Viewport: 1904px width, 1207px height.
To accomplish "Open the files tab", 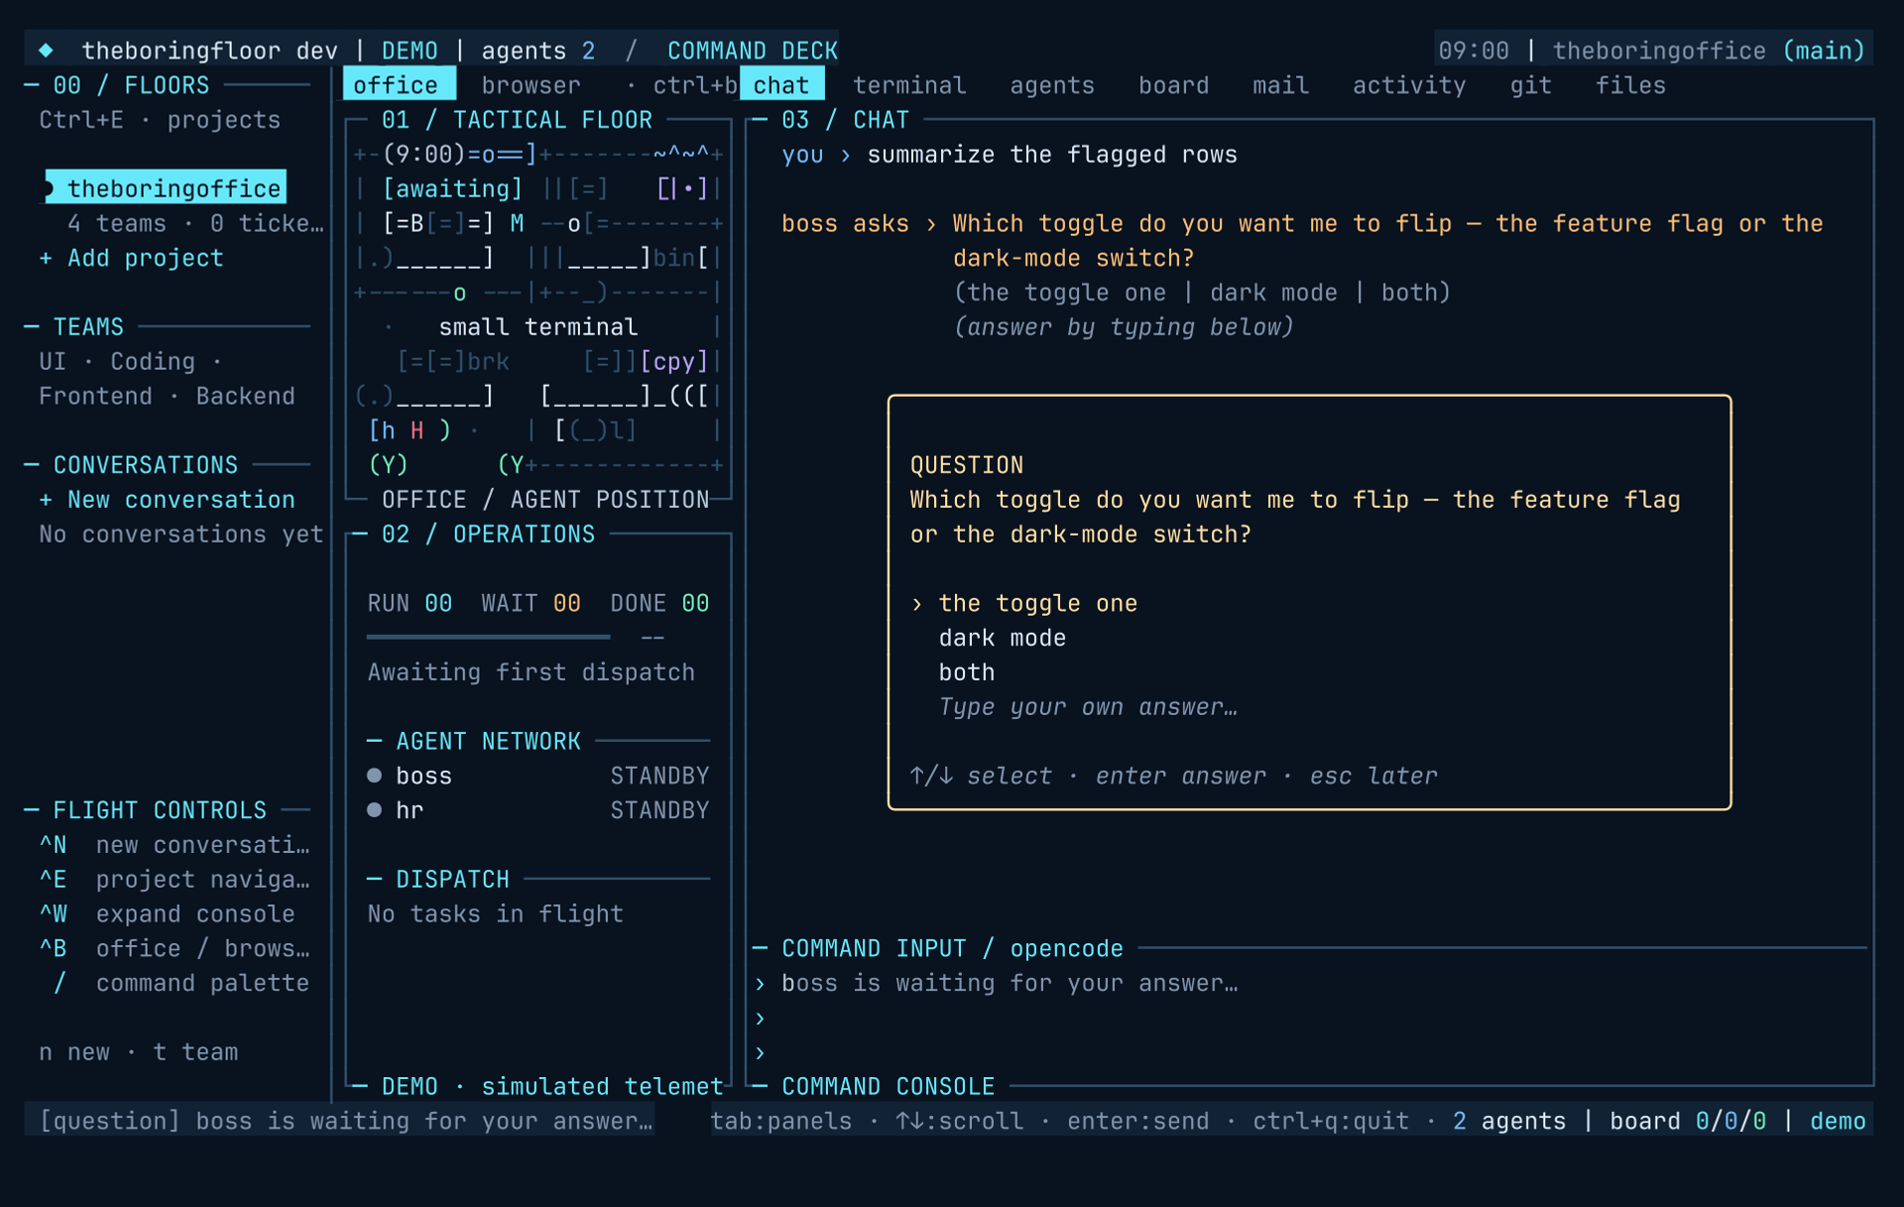I will coord(1630,85).
